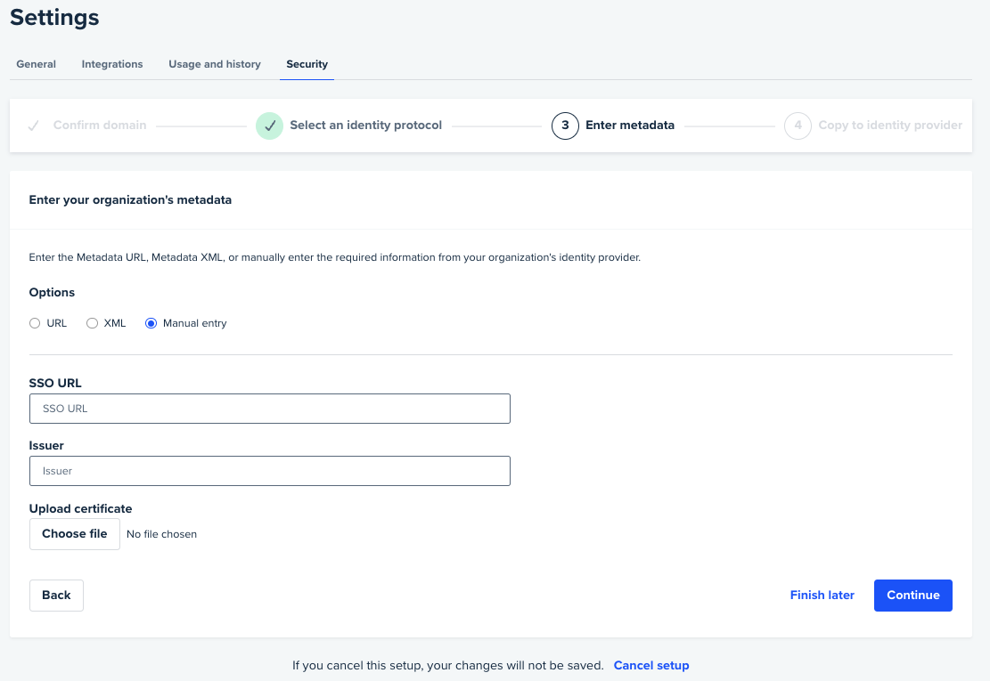The width and height of the screenshot is (990, 681).
Task: Select the Security tab
Action: pos(307,64)
